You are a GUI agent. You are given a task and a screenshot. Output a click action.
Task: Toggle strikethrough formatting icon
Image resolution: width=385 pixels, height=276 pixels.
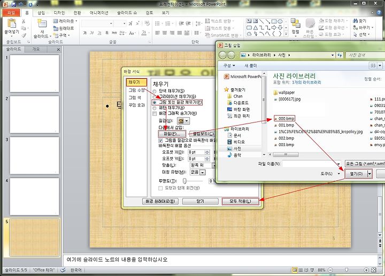(114, 33)
